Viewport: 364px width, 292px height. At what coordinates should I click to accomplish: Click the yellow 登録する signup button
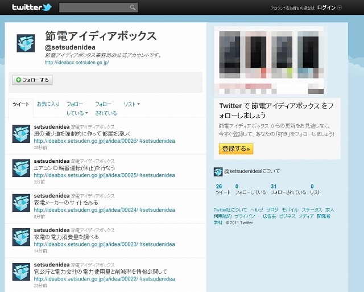tap(236, 149)
